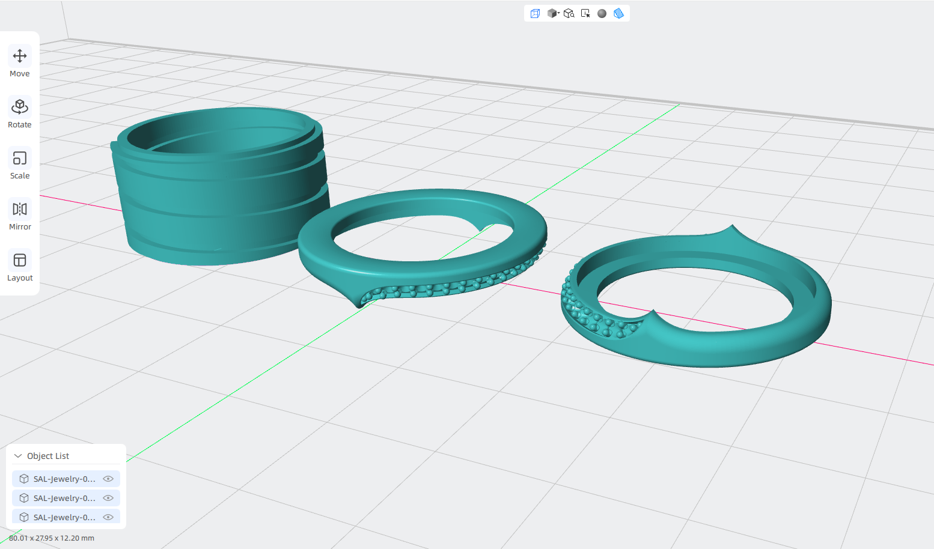Click the cube icon of bottom SAL-Jewelry row

click(24, 517)
